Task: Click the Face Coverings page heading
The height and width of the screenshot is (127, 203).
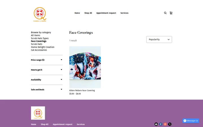Action: (x=81, y=32)
